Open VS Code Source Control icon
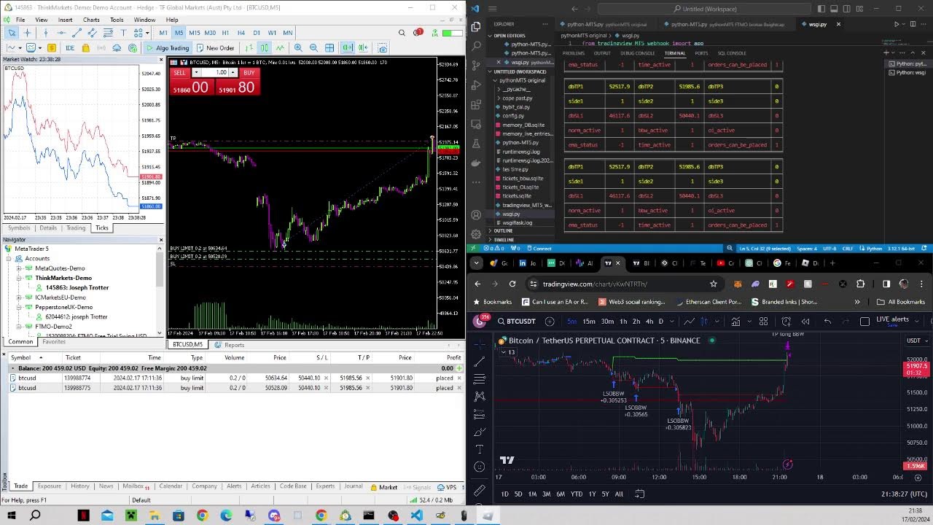 [x=476, y=66]
